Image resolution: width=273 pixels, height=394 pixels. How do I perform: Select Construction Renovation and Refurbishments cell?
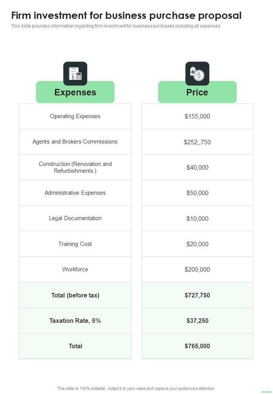click(75, 168)
